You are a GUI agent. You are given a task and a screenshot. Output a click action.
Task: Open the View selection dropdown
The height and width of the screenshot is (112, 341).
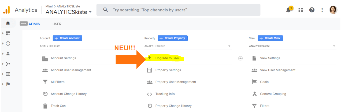[292, 46]
